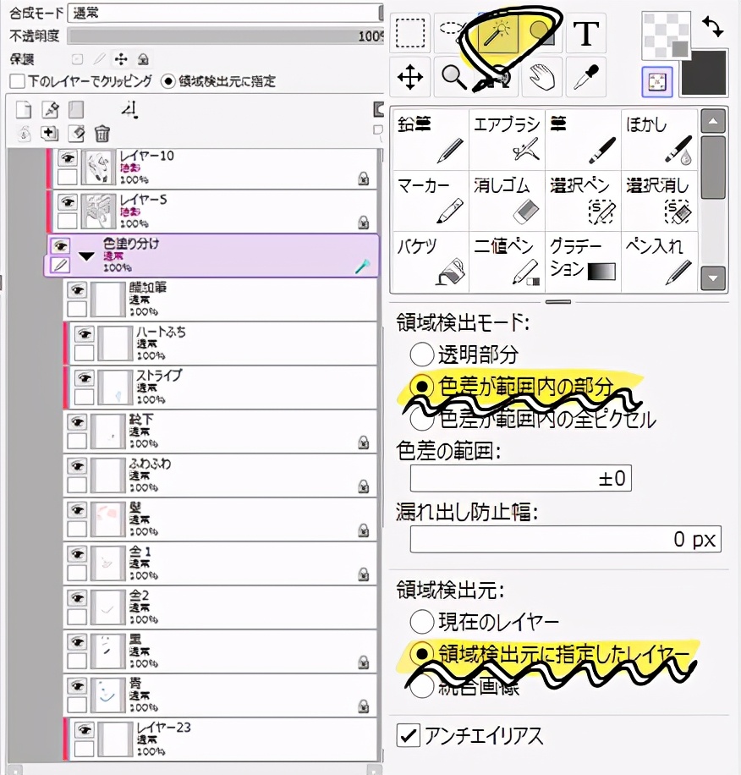Choose the 消しゴム eraser tool
The width and height of the screenshot is (741, 775).
507,199
